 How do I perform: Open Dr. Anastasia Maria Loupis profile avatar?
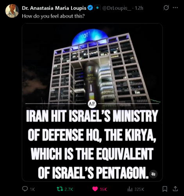pos(12,11)
